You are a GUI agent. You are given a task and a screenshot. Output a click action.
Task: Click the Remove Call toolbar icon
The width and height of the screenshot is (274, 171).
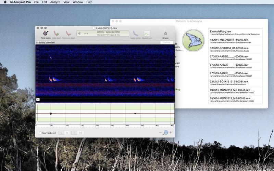click(68, 33)
